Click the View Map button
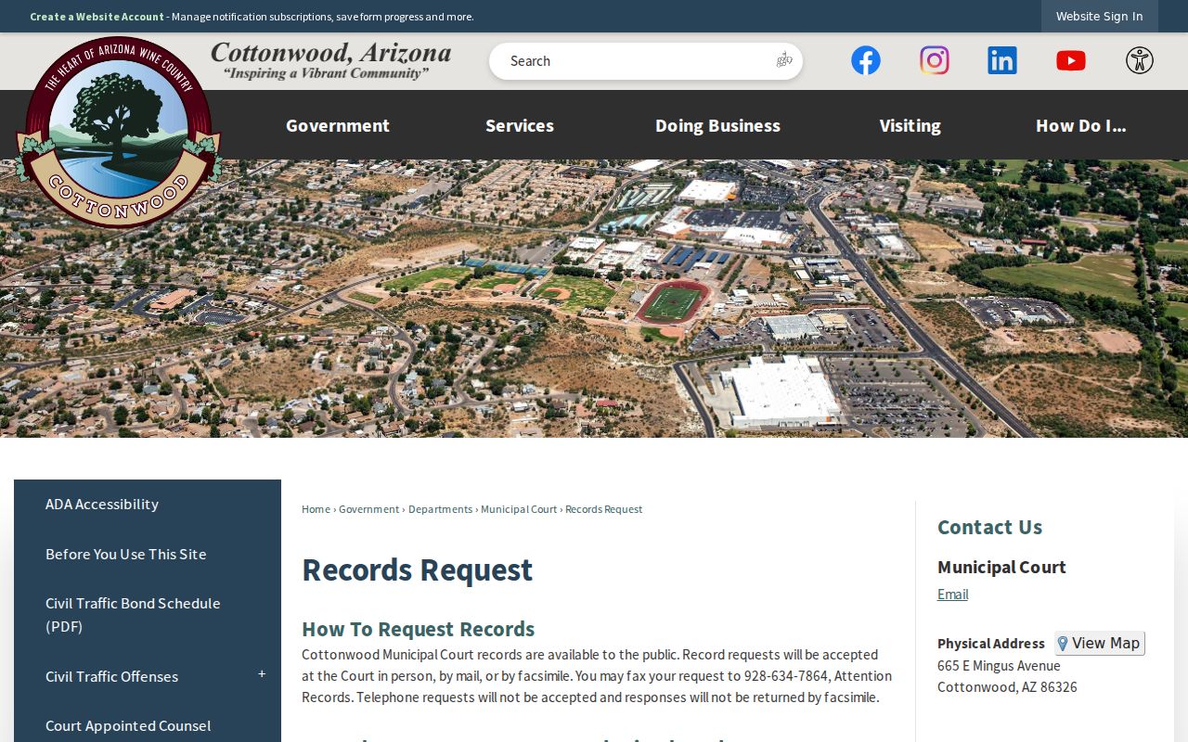 [1100, 643]
